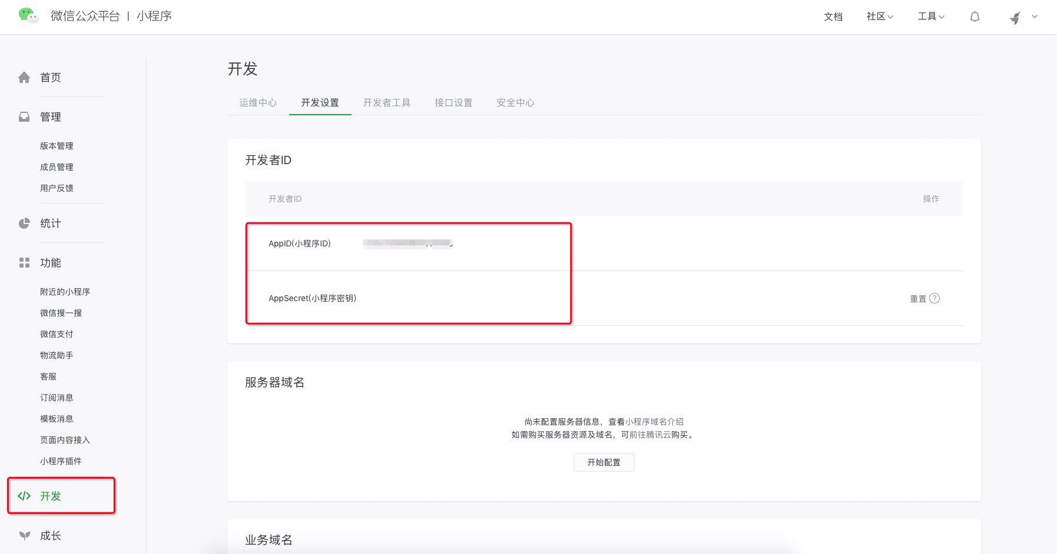Screen dimensions: 1057x554
Task: Click the 重置 link for AppSecret
Action: tap(918, 299)
